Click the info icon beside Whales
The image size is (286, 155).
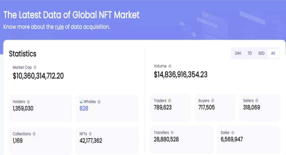99,102
